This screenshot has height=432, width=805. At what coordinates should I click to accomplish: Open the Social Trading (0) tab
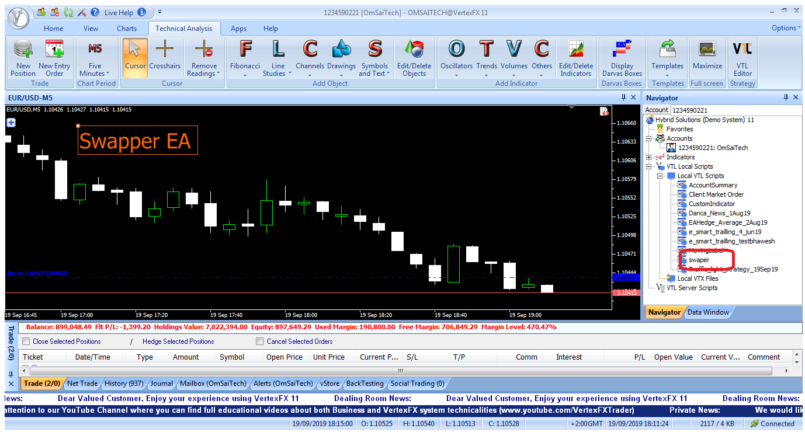coord(417,384)
